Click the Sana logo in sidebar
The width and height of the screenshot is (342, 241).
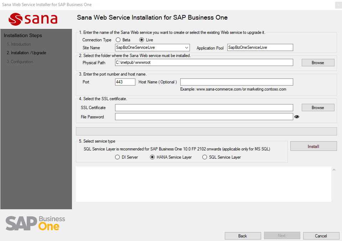[33, 19]
